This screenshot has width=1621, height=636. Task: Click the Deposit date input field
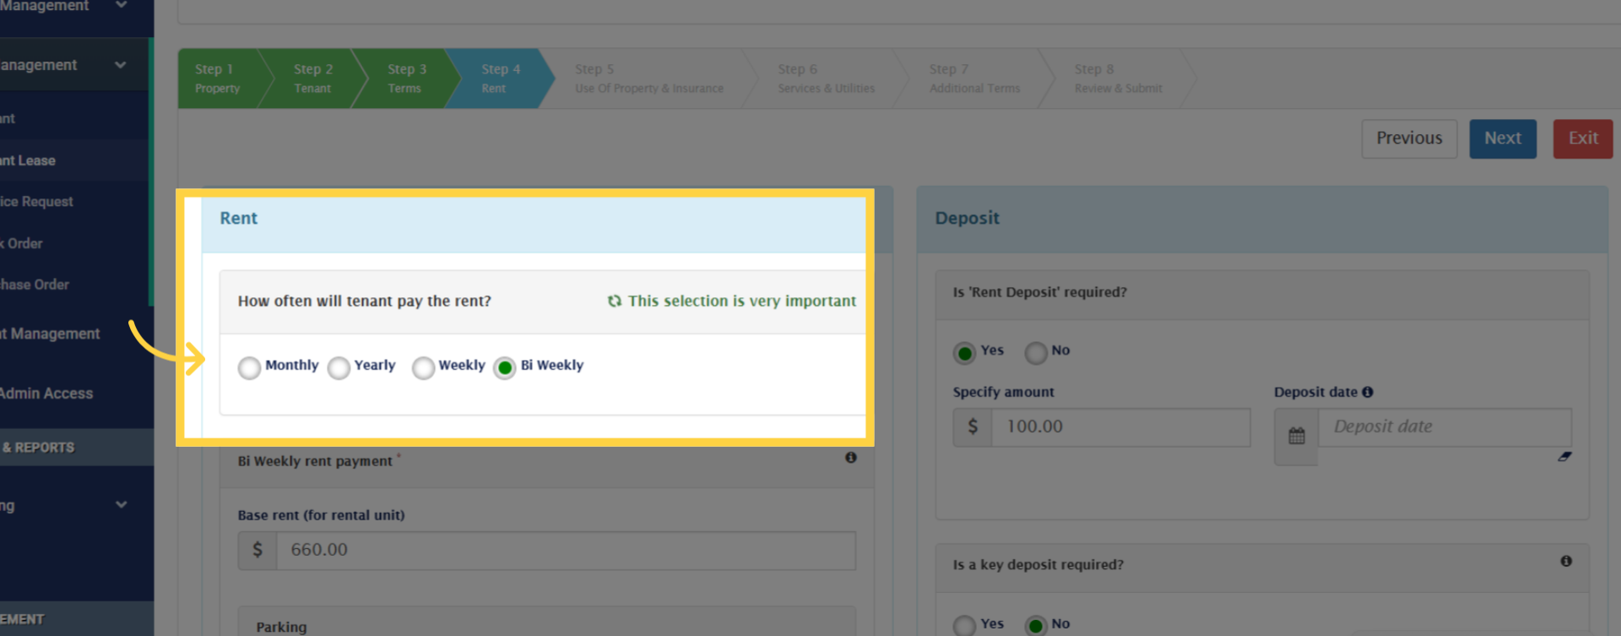tap(1445, 427)
